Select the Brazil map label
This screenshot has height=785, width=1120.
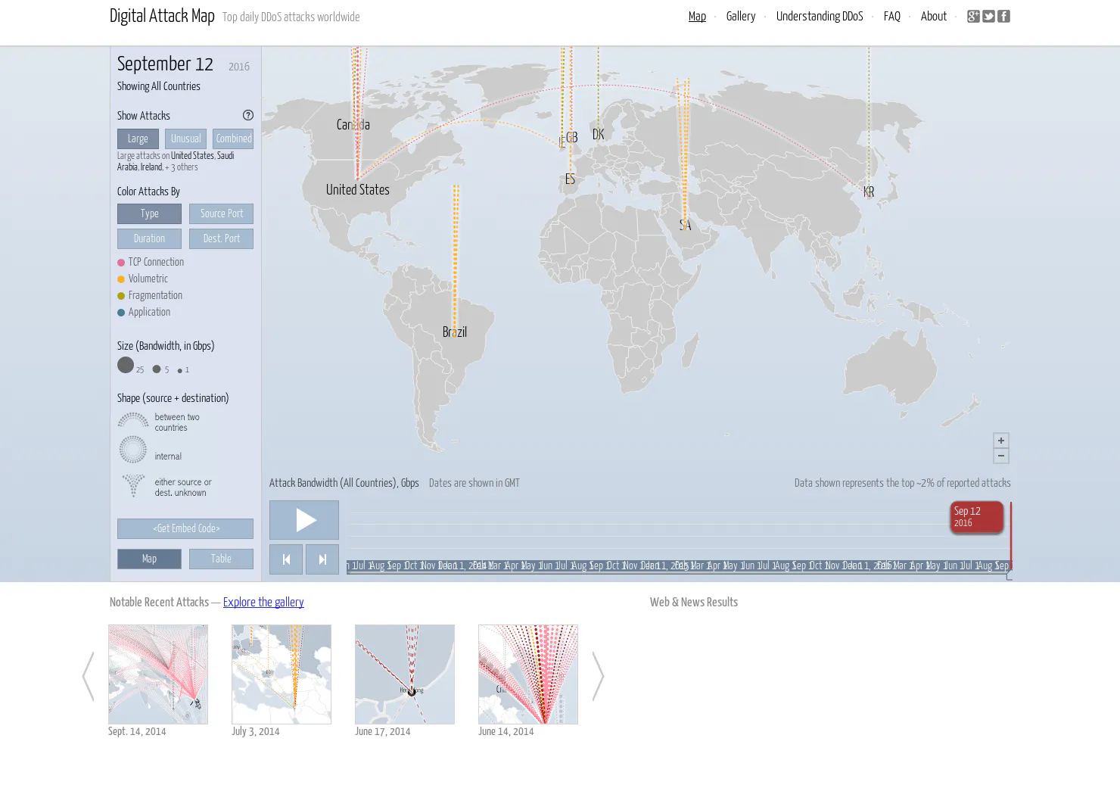coord(455,332)
